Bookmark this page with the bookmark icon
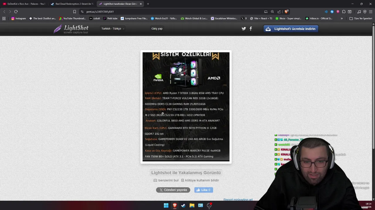Screen dimensions: 375x210 [74, 12]
